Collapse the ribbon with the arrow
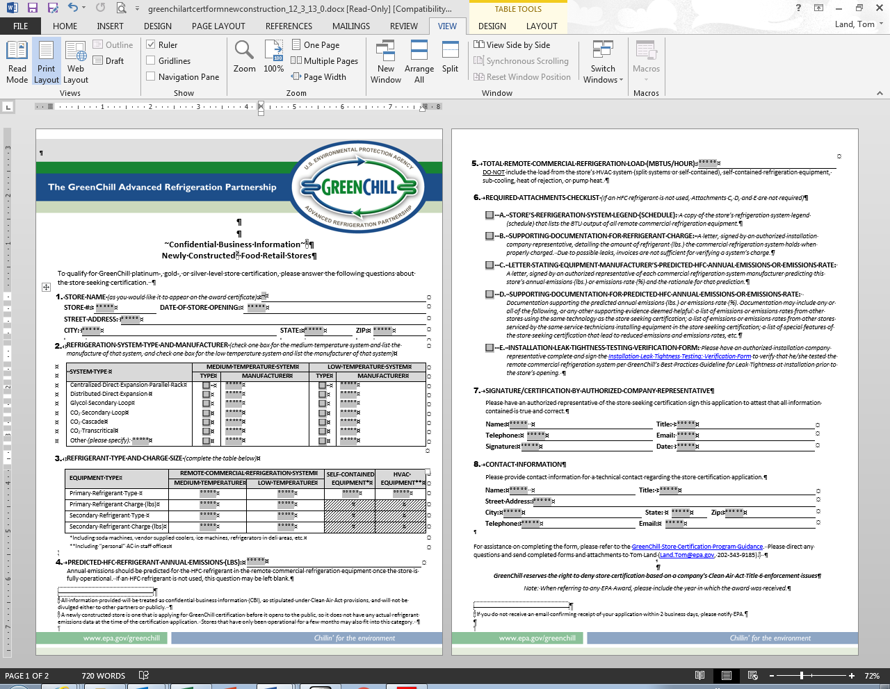The image size is (890, 689). [880, 93]
